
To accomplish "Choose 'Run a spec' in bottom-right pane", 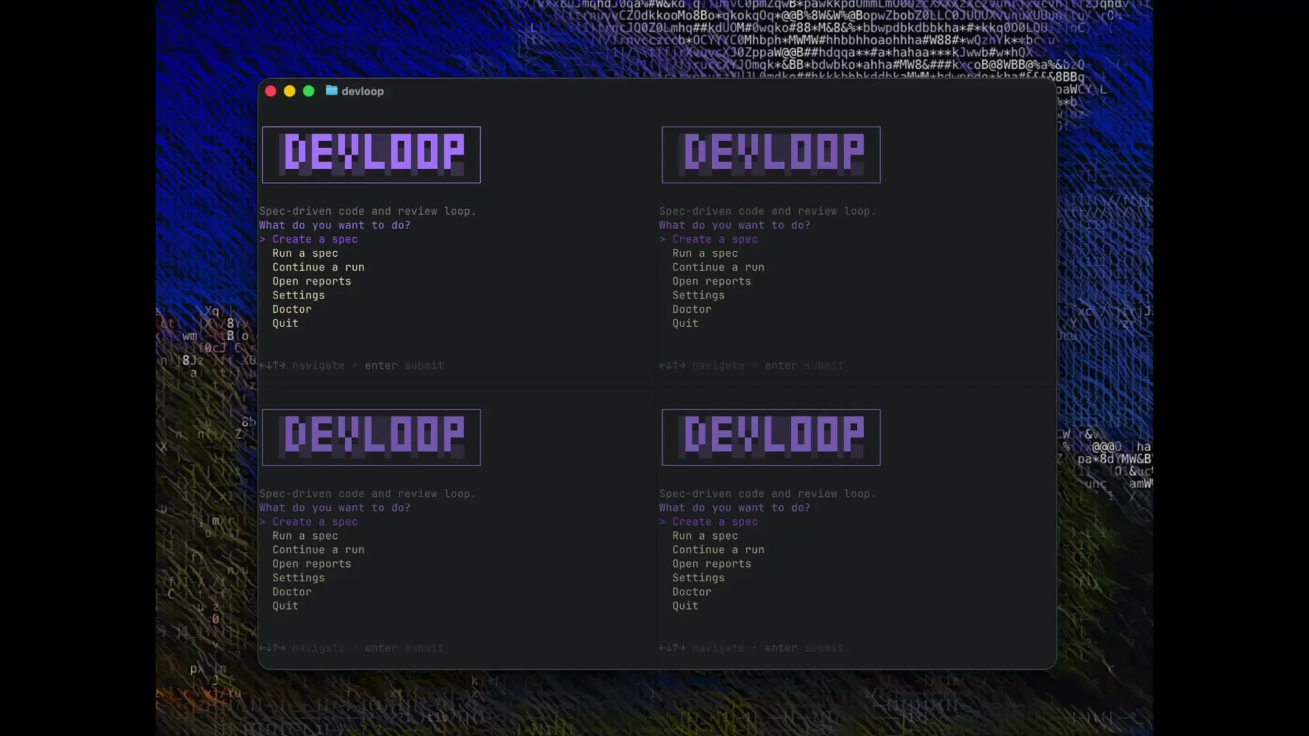I will pyautogui.click(x=705, y=536).
